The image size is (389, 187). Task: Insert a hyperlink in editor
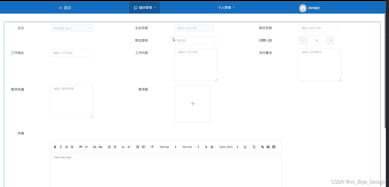tap(262, 147)
